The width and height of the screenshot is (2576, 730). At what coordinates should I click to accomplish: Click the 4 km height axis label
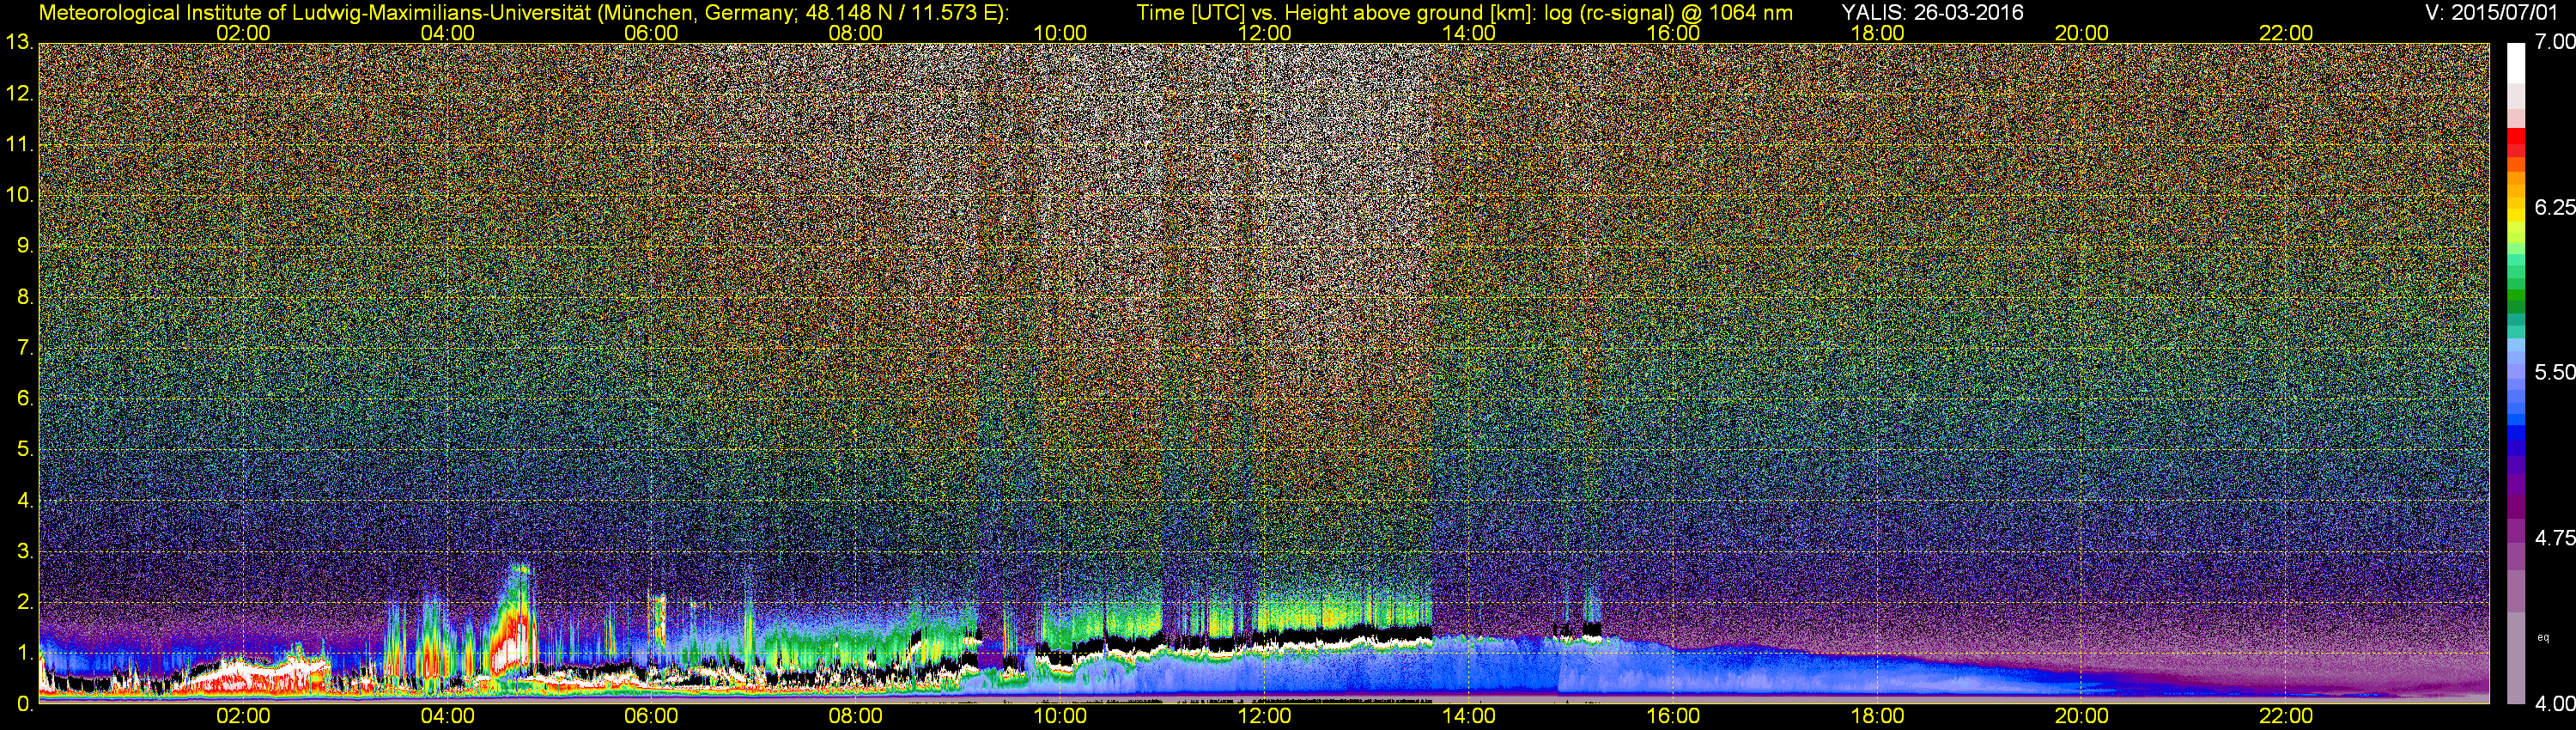coord(25,501)
